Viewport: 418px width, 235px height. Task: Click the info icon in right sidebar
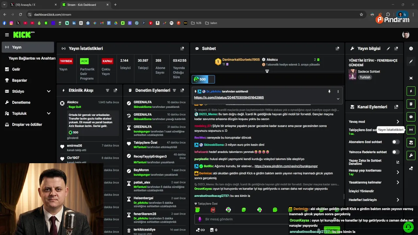tap(411, 48)
